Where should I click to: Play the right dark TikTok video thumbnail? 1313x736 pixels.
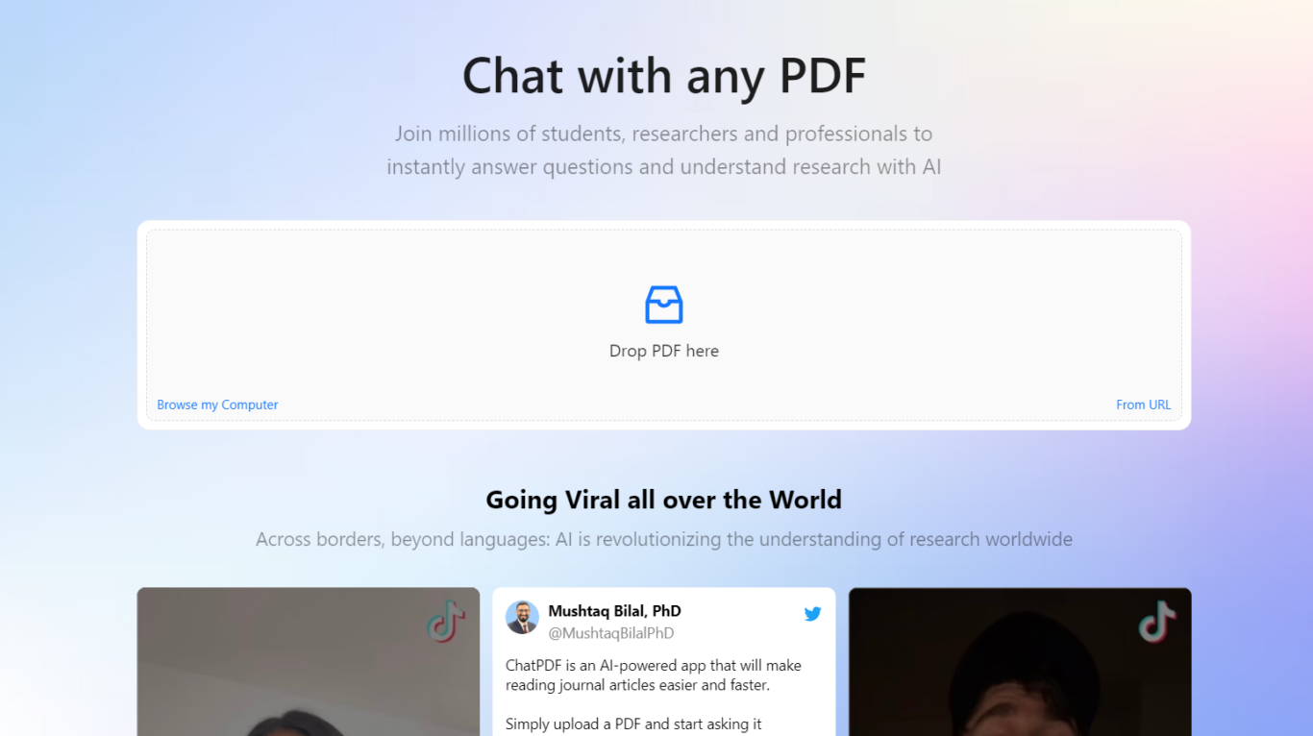(1020, 662)
